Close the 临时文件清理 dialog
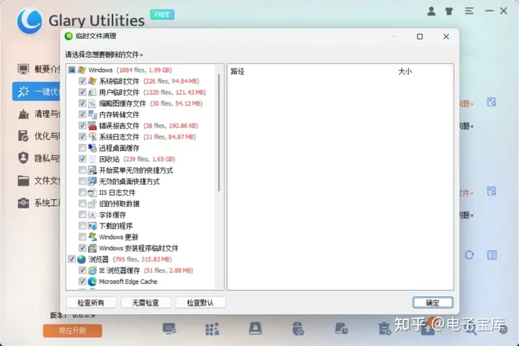519x346 pixels. [x=446, y=36]
